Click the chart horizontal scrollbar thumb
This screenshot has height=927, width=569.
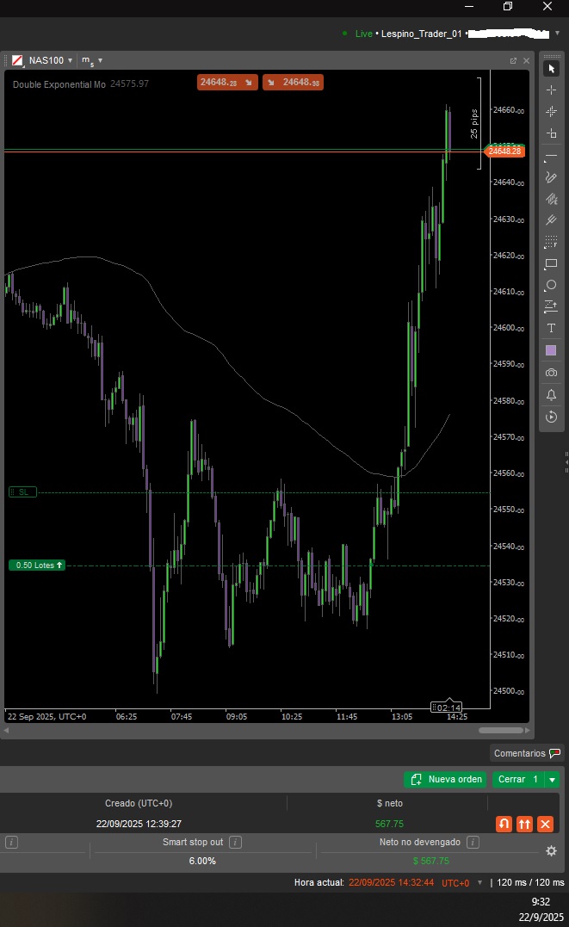coord(500,730)
